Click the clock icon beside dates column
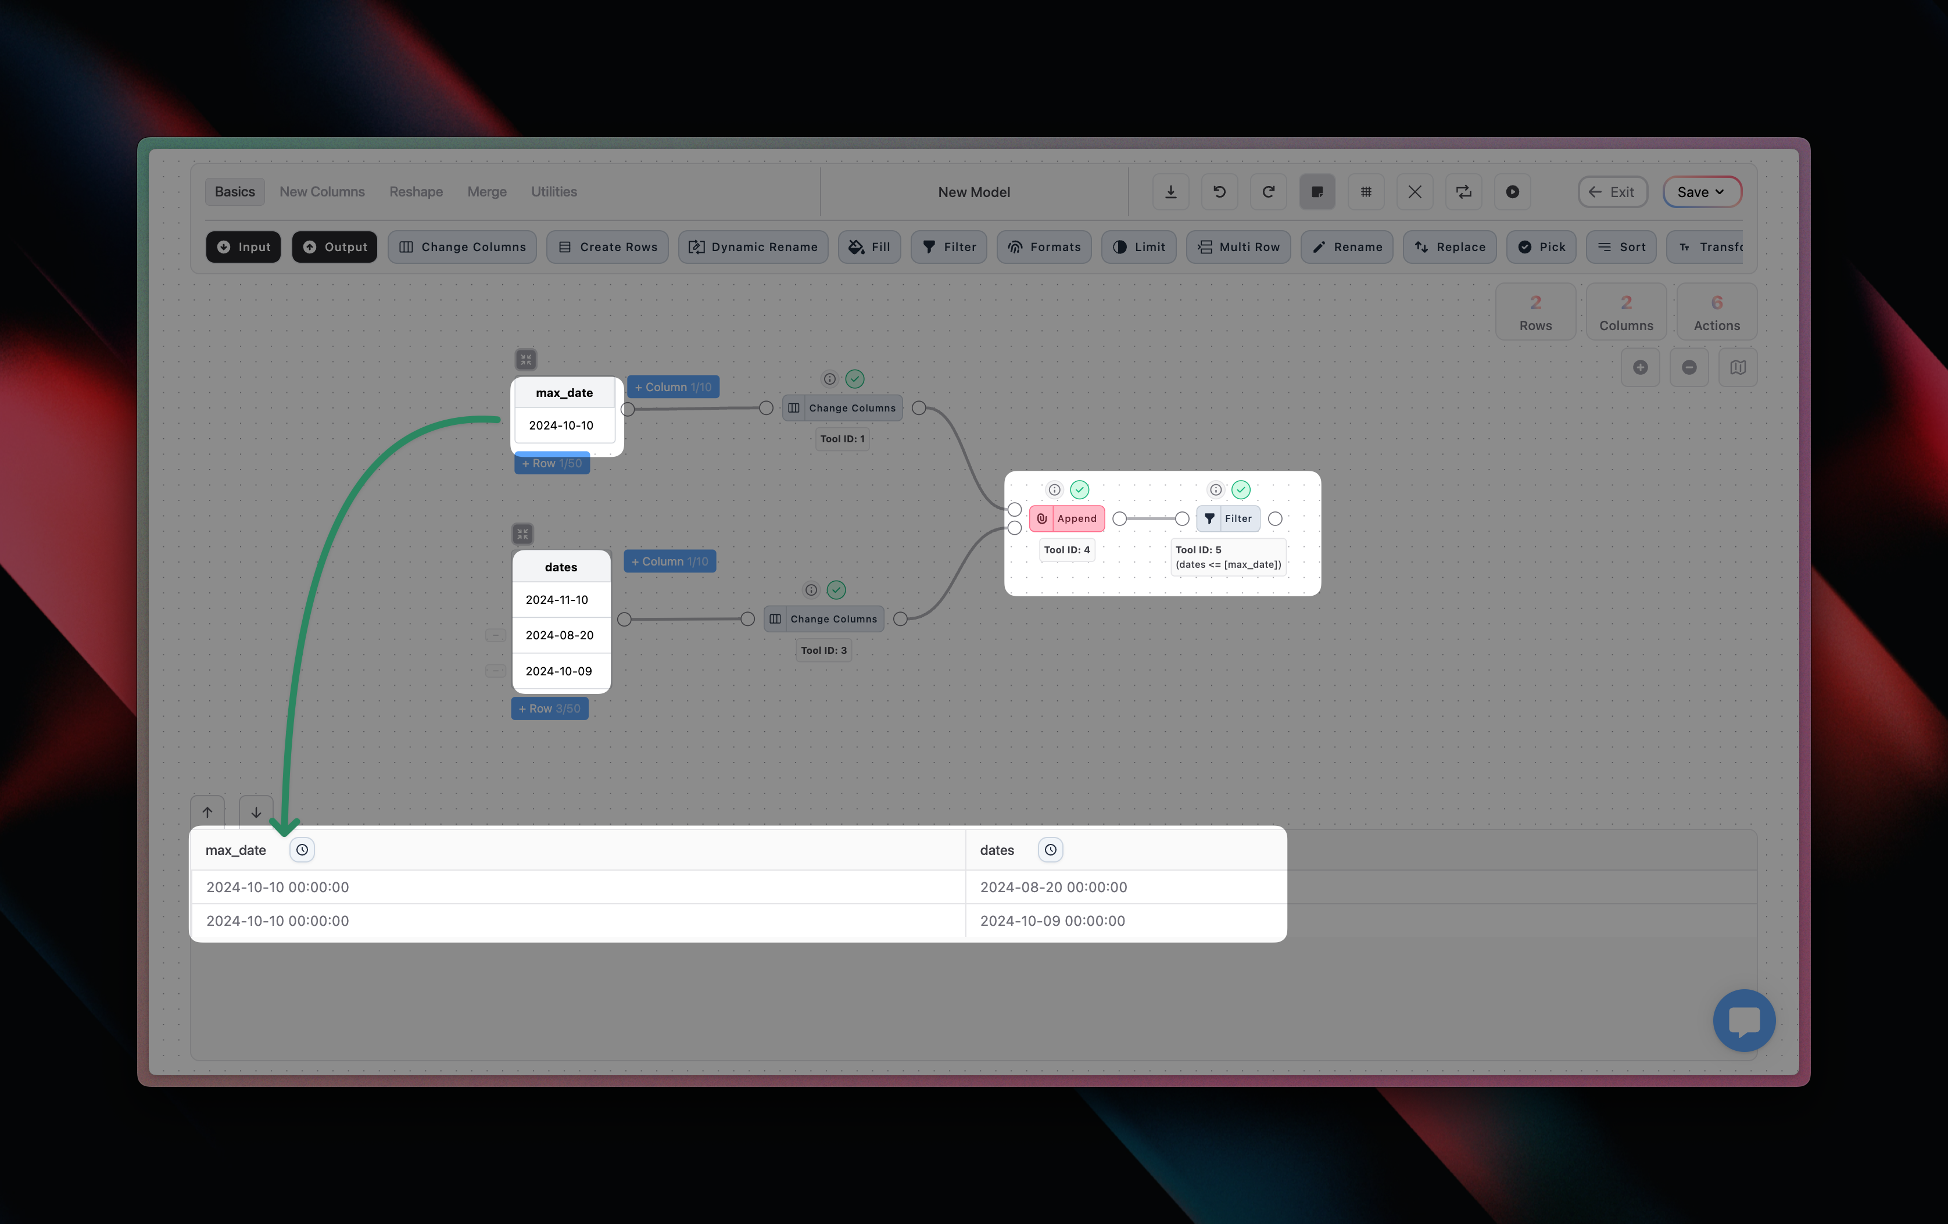This screenshot has height=1224, width=1948. tap(1050, 850)
